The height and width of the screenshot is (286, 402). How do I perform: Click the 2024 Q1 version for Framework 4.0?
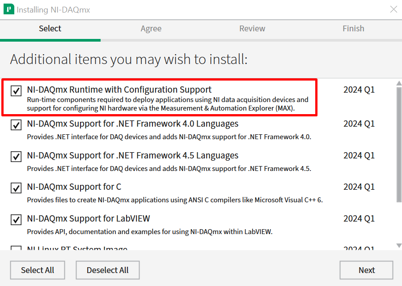359,124
